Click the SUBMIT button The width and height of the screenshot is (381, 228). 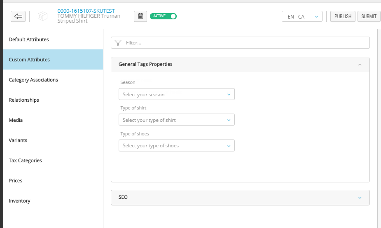[369, 16]
